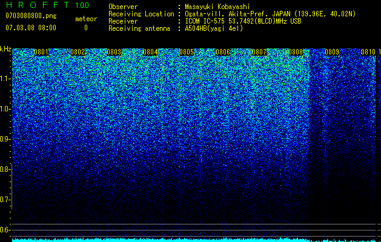Viewport: 381px width, 242px height.
Task: Click the 1.1 frequency axis label
Action: [x=5, y=79]
